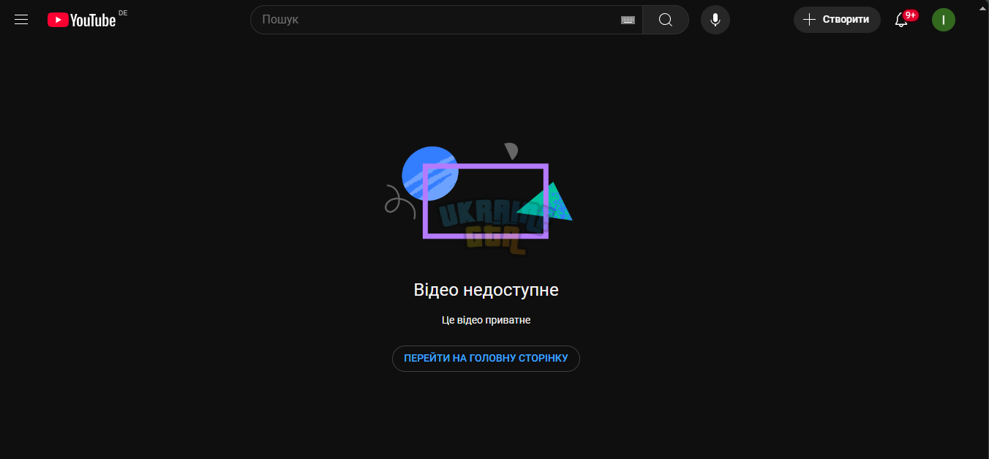Open the on-screen keyboard icon
Screen dimensions: 989x459
(628, 20)
